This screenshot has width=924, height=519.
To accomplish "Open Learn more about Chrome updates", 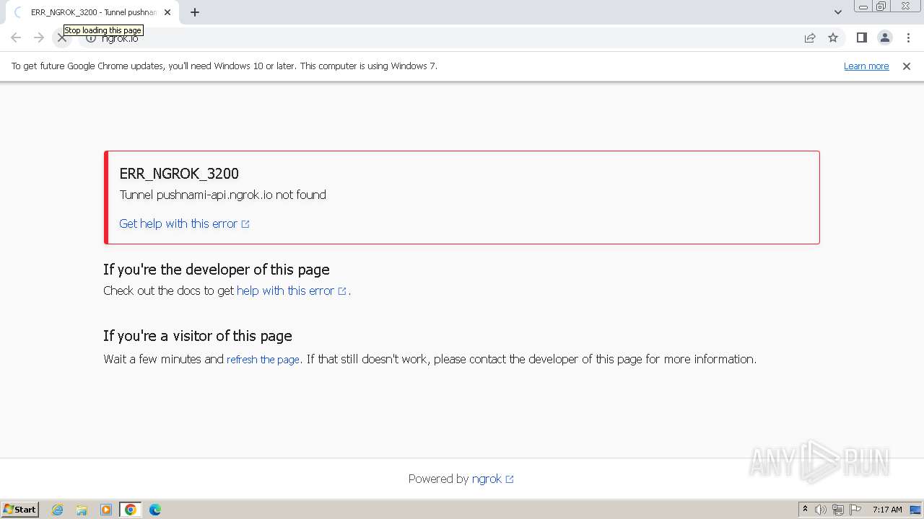I will pyautogui.click(x=866, y=66).
